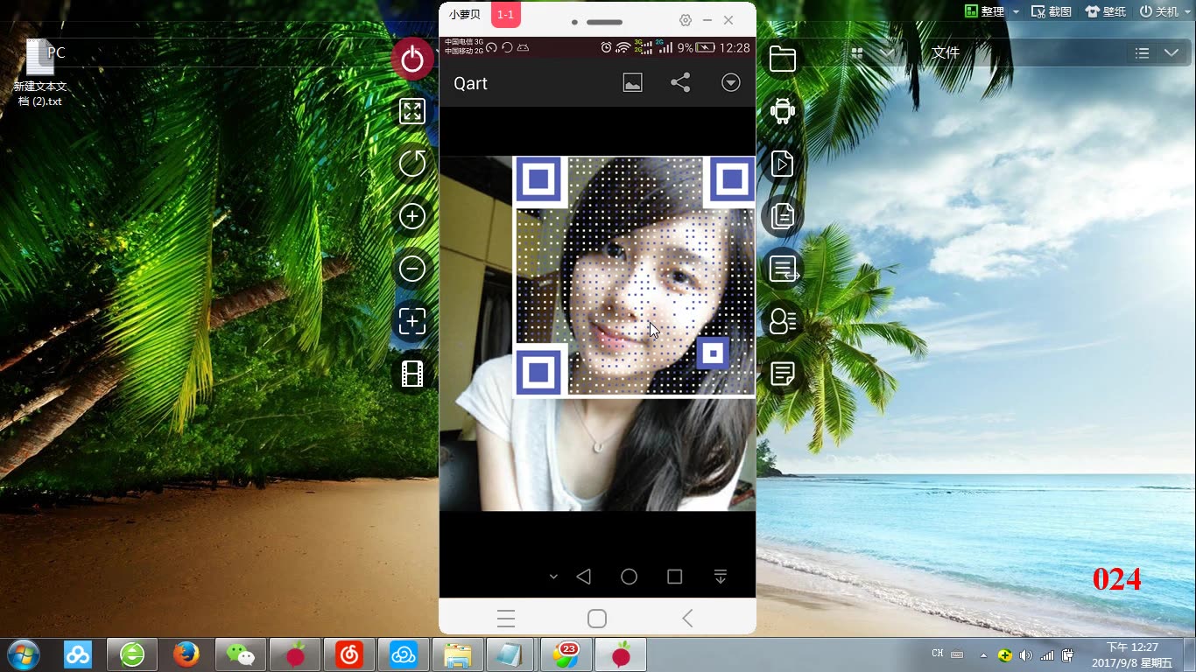Screen dimensions: 1196x672
Task: Start screen recording with the film icon
Action: pyautogui.click(x=412, y=374)
